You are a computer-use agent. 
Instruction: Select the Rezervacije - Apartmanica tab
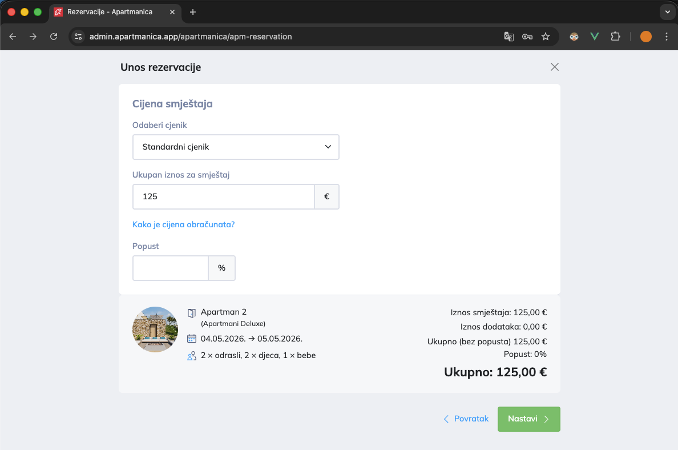(114, 12)
